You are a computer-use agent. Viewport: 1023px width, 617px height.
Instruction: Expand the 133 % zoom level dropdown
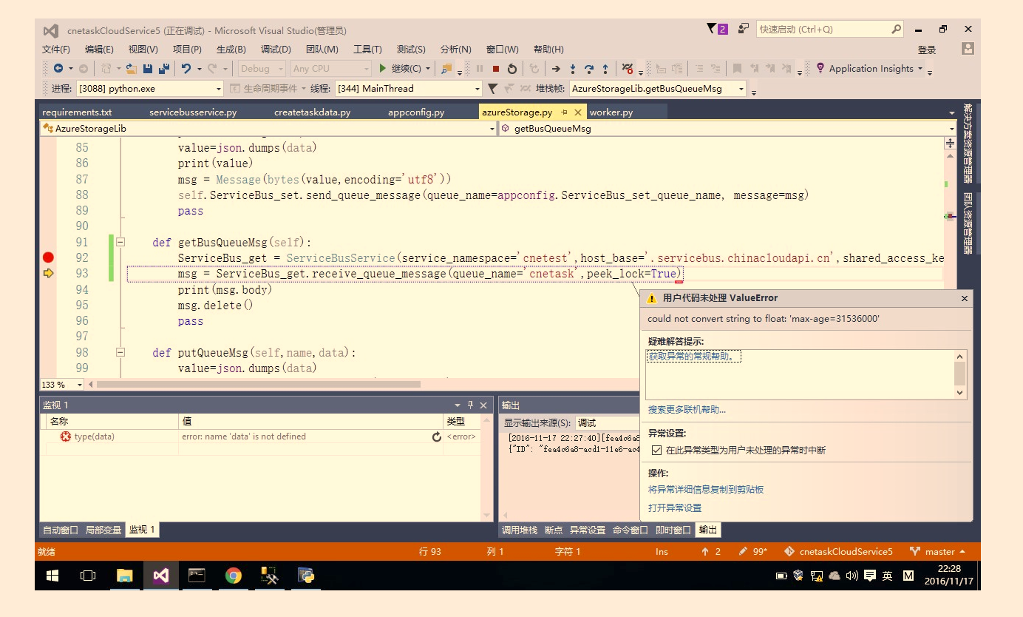(x=81, y=385)
